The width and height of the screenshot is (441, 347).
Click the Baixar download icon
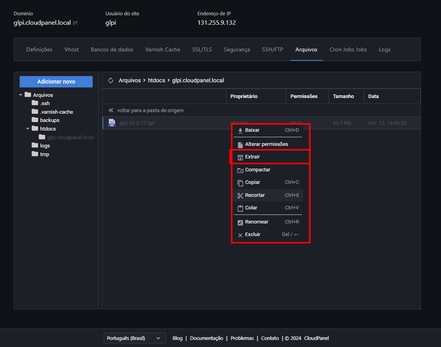[x=240, y=130]
